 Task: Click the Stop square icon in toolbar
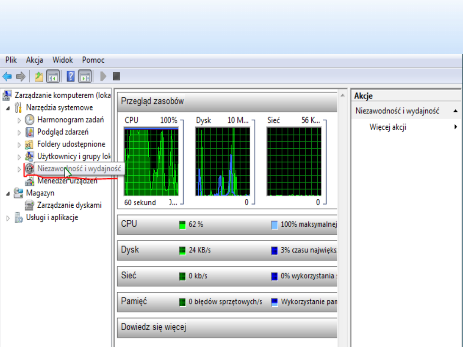[x=116, y=77]
